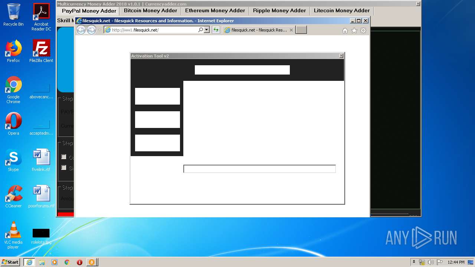Show hidden system tray icons
This screenshot has width=475, height=267.
click(x=414, y=262)
